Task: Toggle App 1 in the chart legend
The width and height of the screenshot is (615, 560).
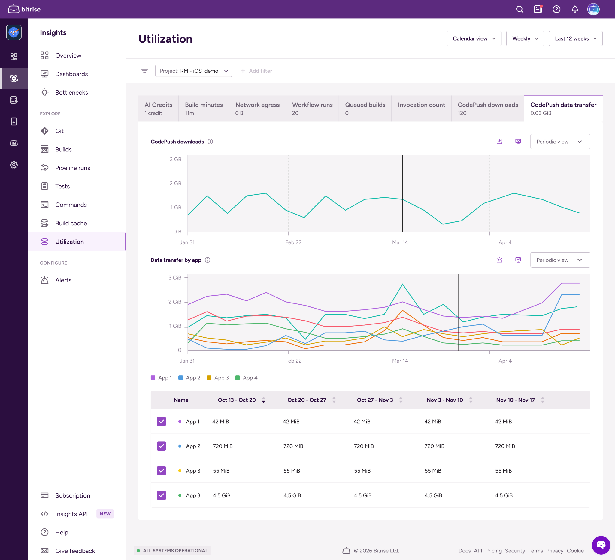Action: coord(161,378)
